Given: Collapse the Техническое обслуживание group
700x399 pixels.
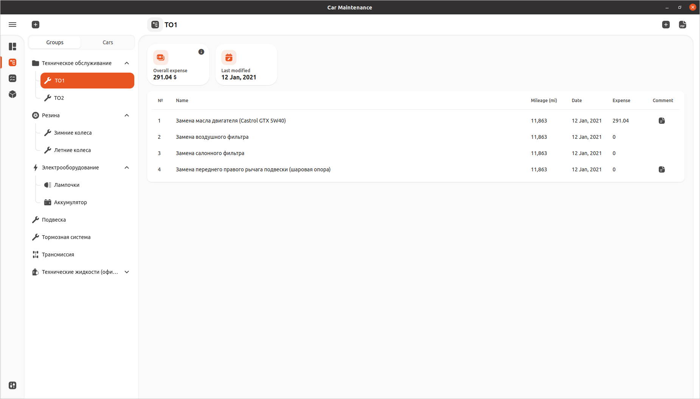Looking at the screenshot, I should coord(127,63).
